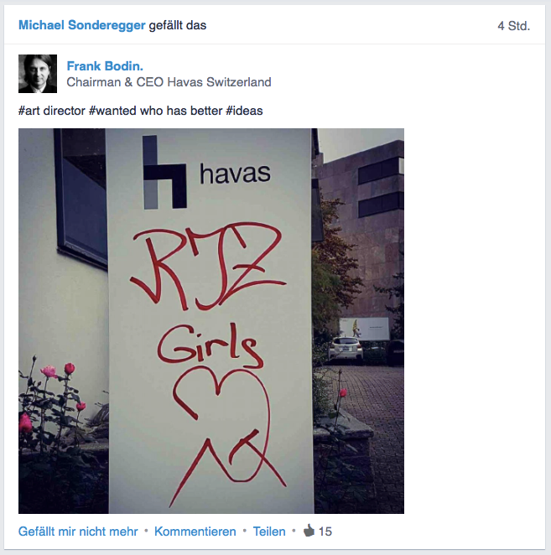Click the 15 likes count

[325, 532]
